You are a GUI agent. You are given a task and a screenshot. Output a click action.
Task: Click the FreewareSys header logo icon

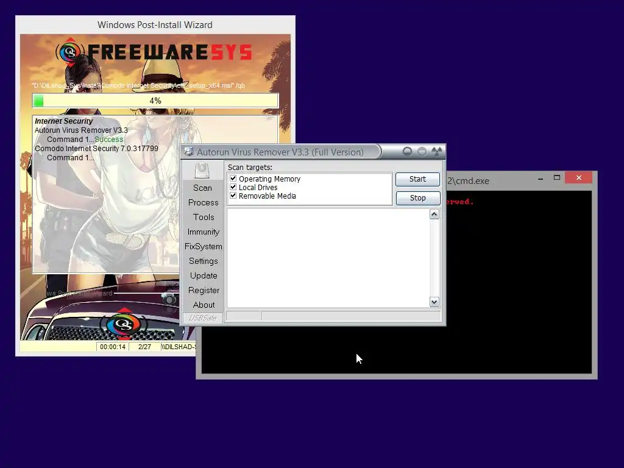click(70, 52)
